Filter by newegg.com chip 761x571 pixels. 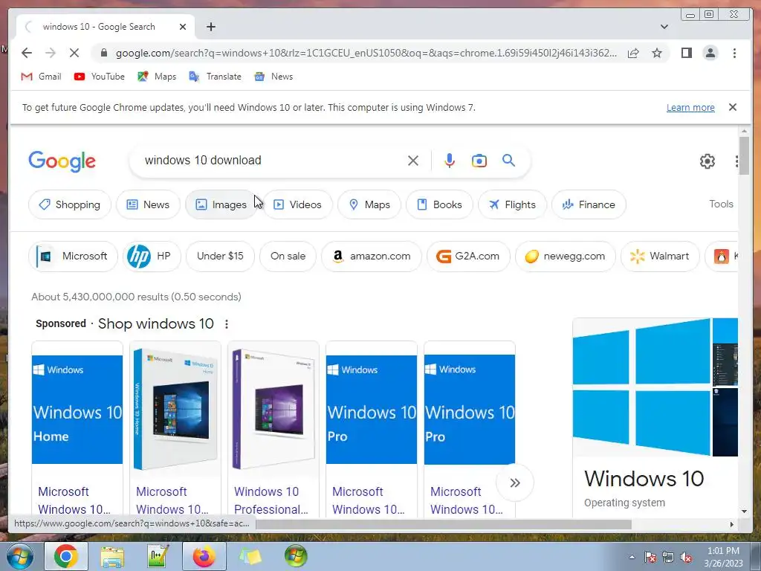[x=566, y=256]
